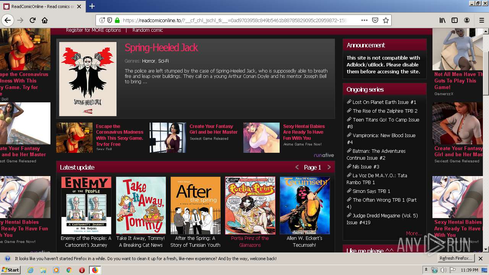
Task: Open Simon Says TPB 1 link
Action: 371,191
